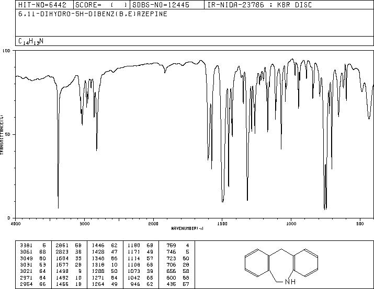The height and width of the screenshot is (289, 374).
Task: Click the '1318' peak table entry
Action: (98, 264)
